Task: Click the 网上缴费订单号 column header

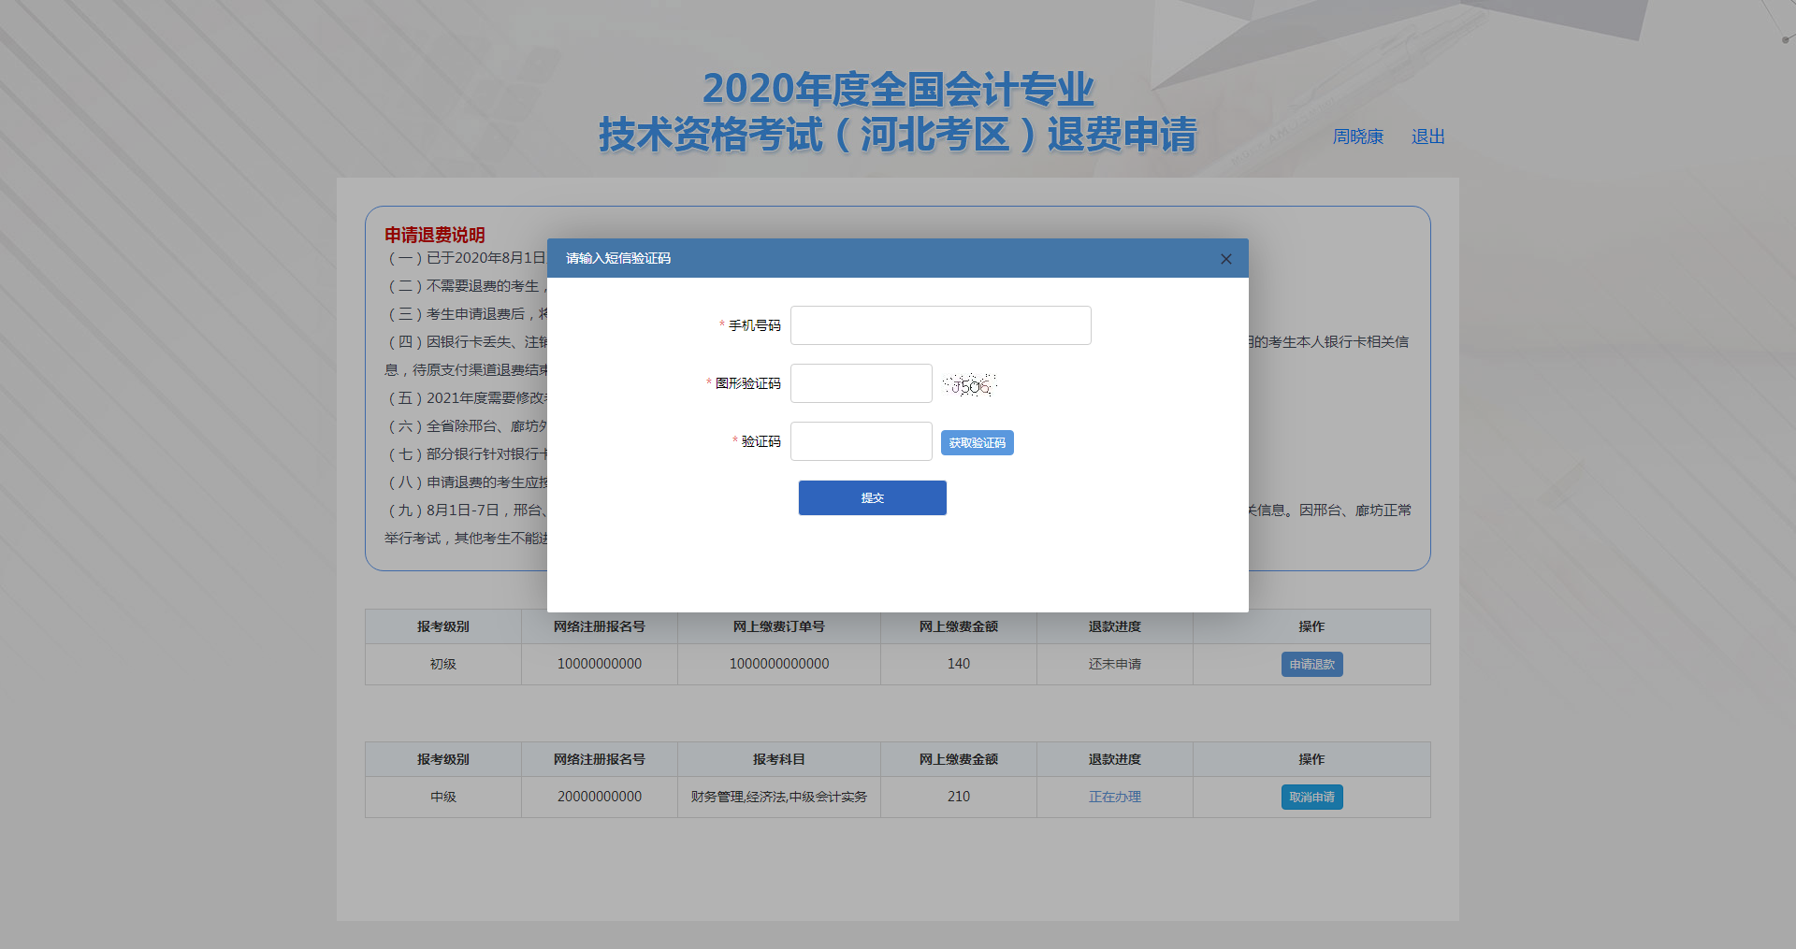Action: pos(779,626)
